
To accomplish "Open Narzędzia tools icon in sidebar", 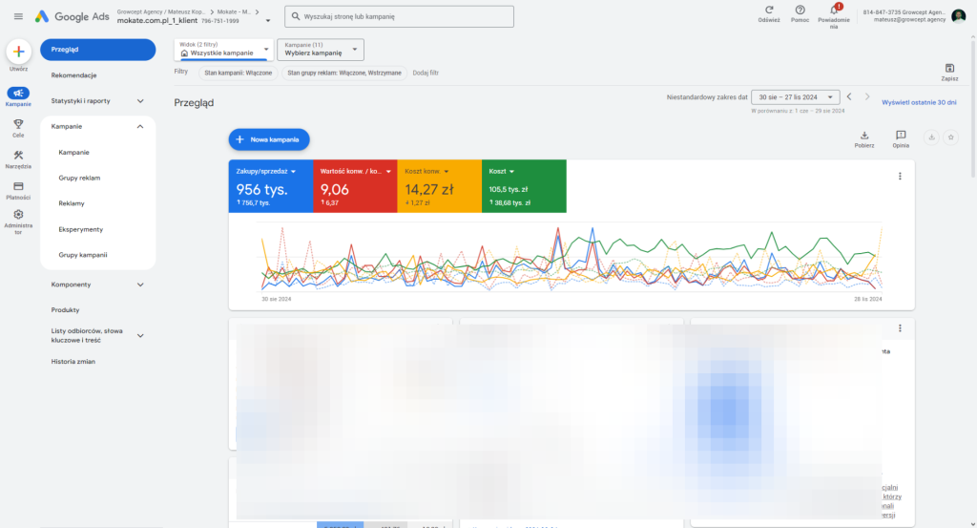I will point(18,155).
